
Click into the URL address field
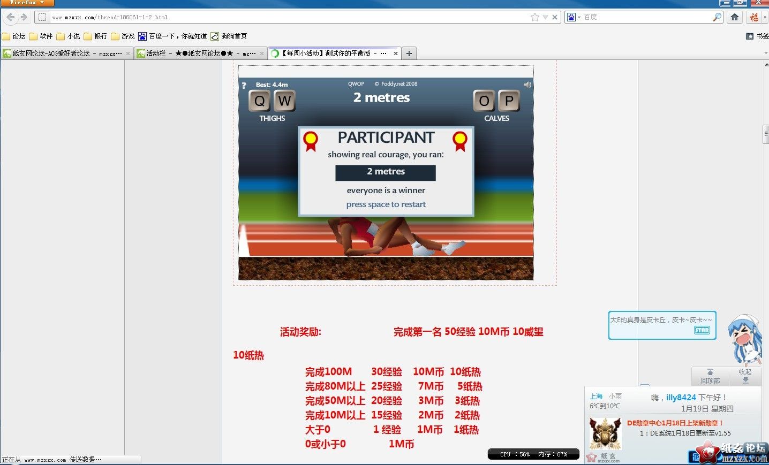coord(289,17)
